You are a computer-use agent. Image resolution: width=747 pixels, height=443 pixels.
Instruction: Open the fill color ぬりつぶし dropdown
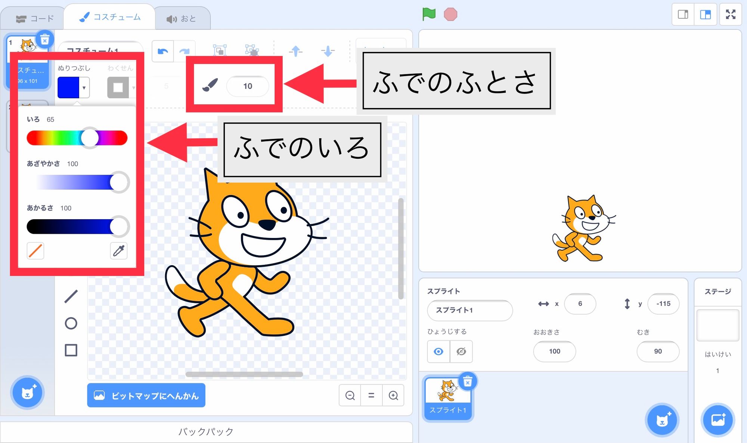tap(74, 87)
